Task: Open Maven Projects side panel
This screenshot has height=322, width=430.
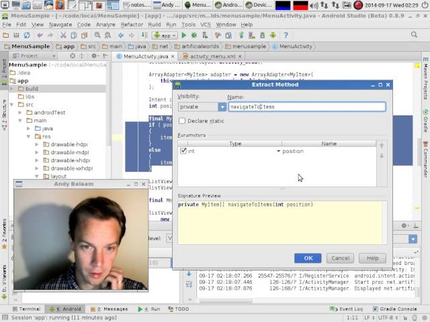Action: [x=425, y=79]
